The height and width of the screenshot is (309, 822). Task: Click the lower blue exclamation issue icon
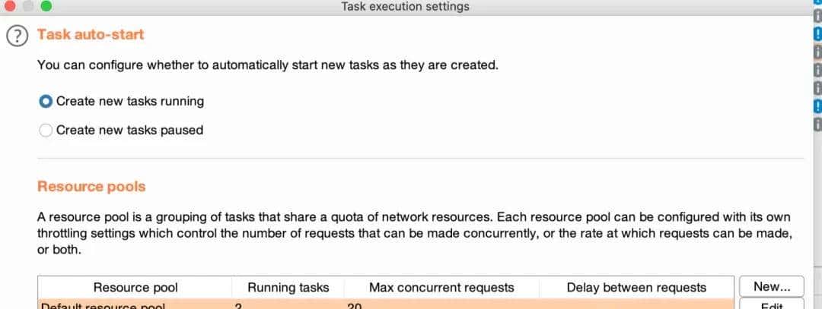click(x=817, y=106)
